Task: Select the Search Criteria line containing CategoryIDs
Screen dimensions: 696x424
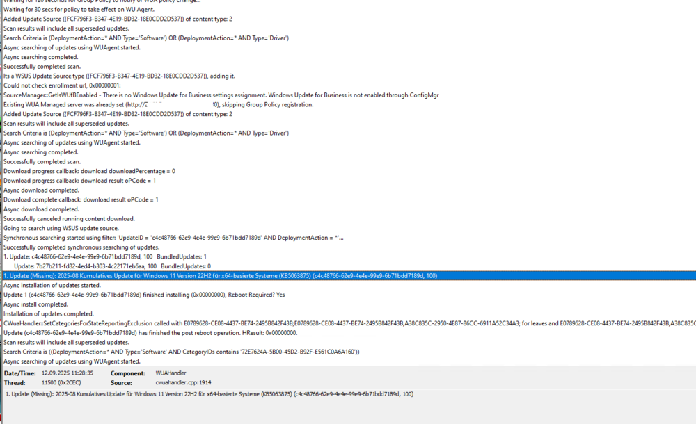Action: [182, 352]
